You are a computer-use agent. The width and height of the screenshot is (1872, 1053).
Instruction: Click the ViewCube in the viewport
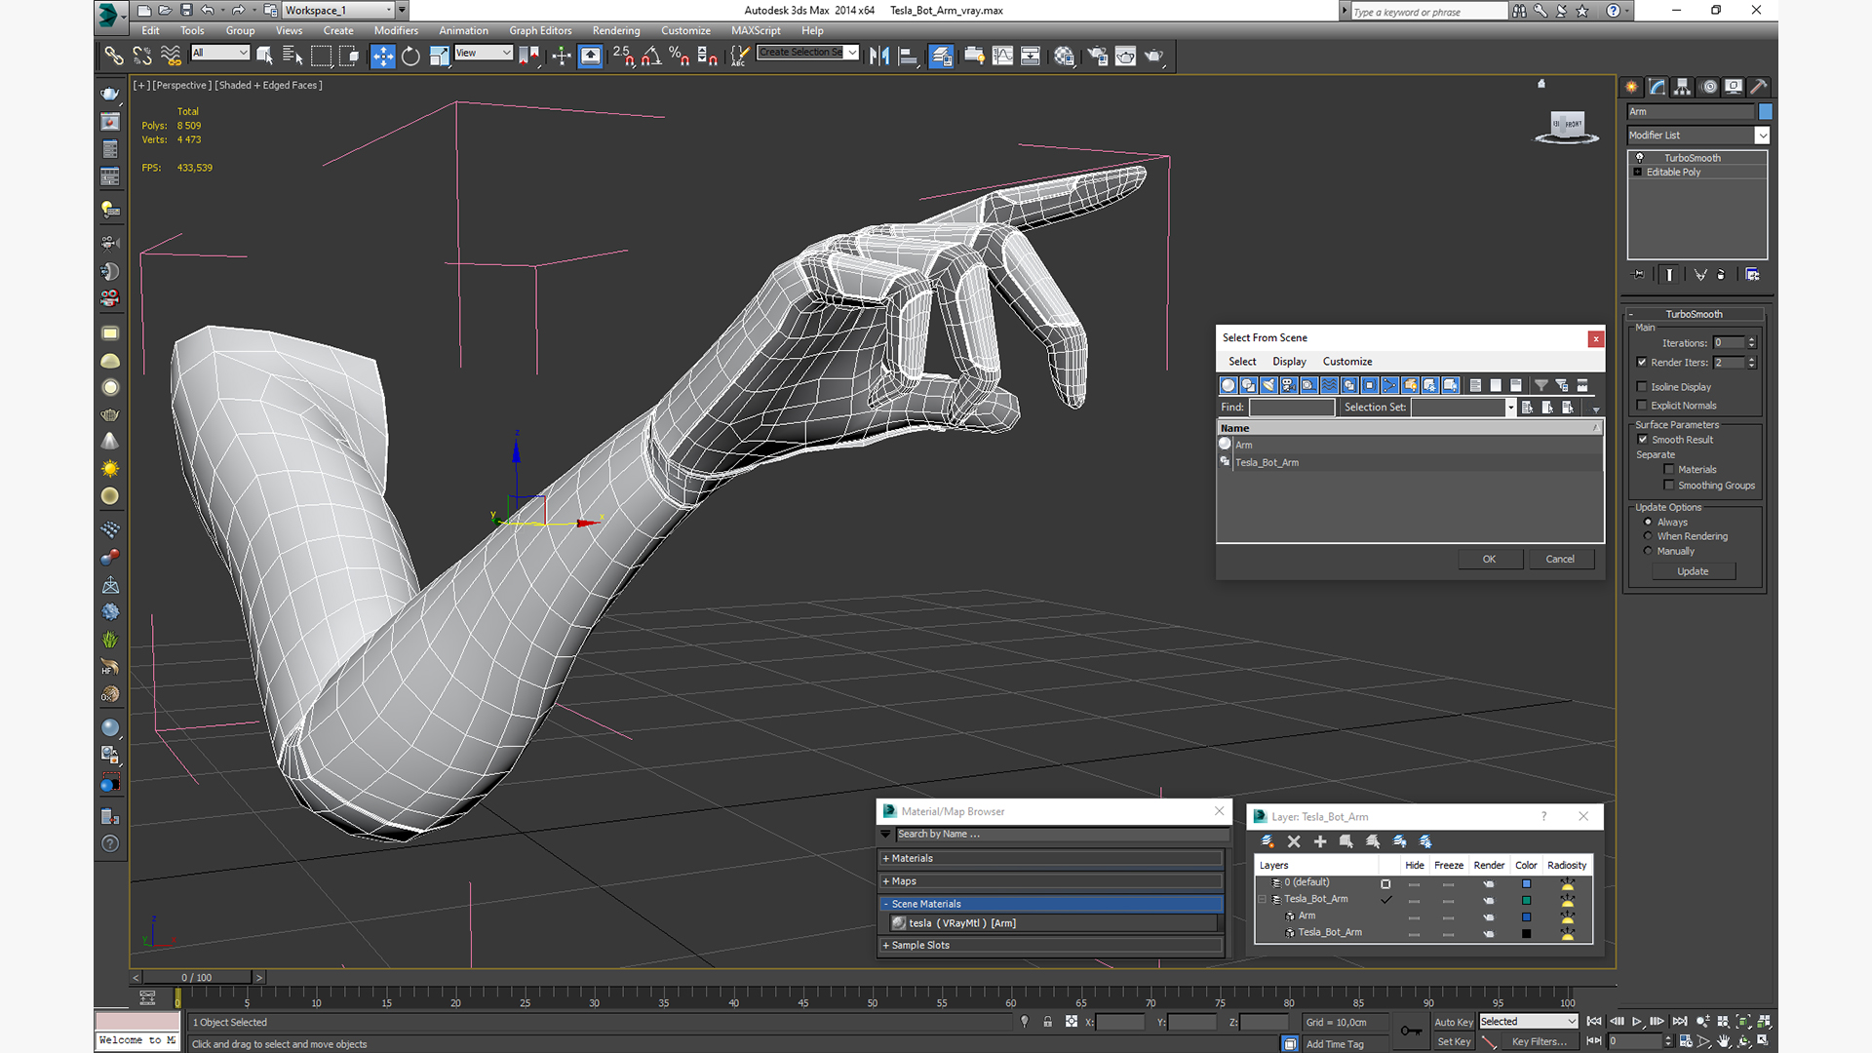click(1567, 126)
